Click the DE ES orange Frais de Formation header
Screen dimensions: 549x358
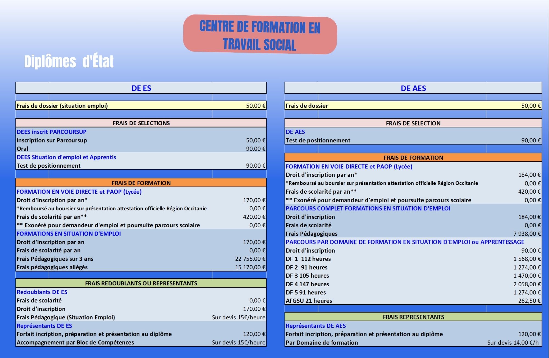click(x=141, y=183)
